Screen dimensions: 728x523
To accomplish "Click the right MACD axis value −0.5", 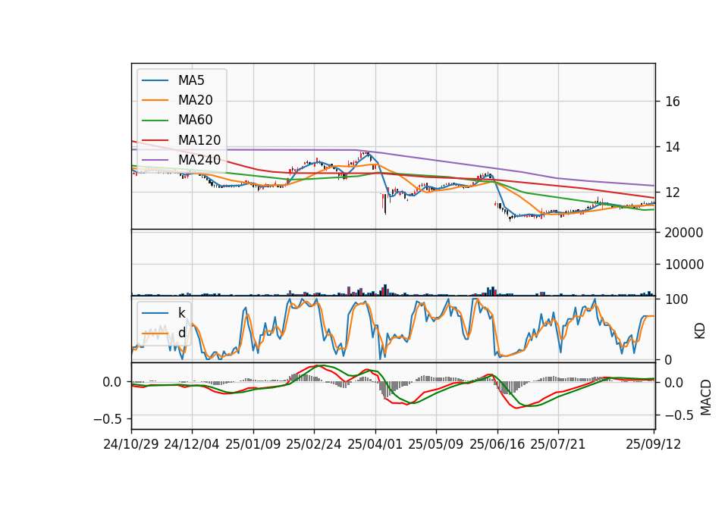I will pos(679,415).
